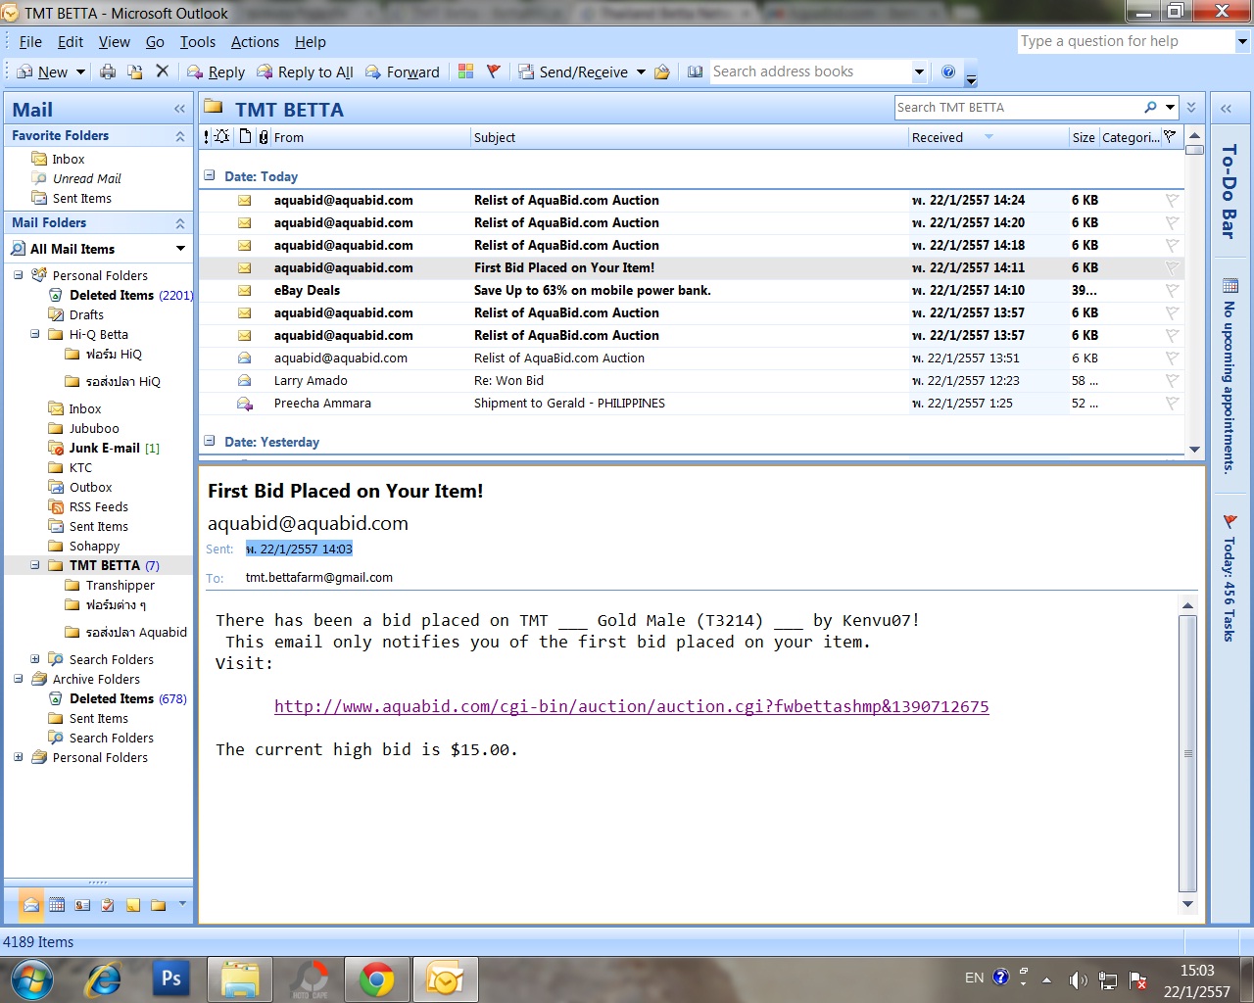The image size is (1254, 1003).
Task: Open the File menu
Action: click(x=30, y=42)
